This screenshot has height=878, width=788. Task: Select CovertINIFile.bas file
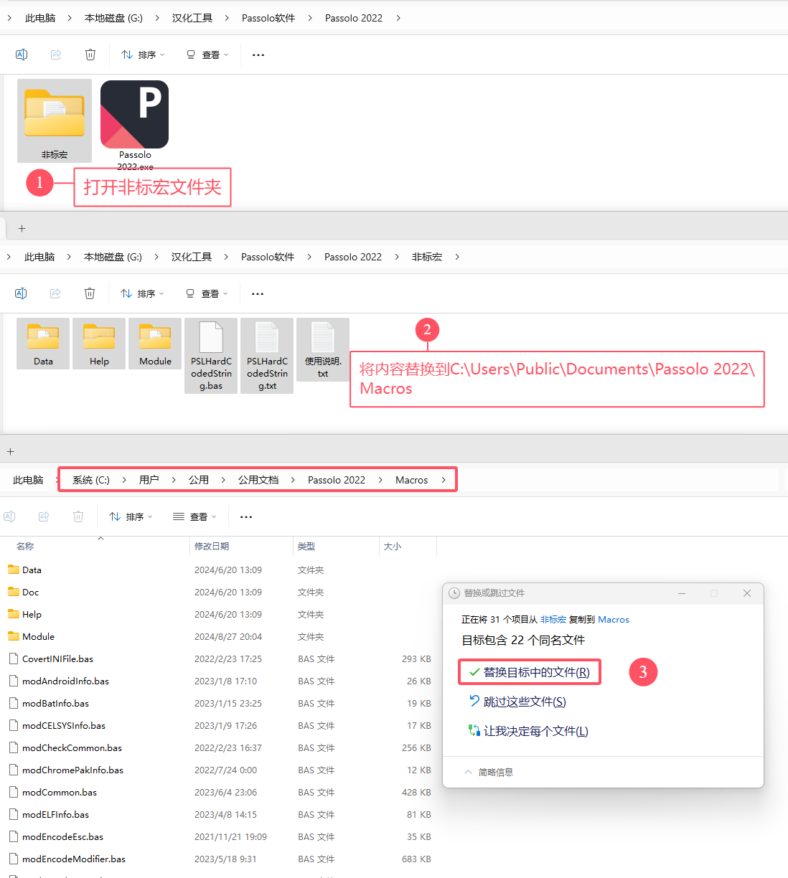click(x=220, y=658)
